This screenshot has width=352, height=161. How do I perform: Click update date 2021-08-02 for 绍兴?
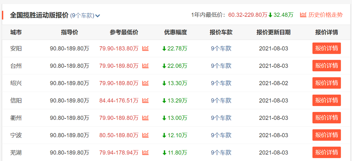(x=274, y=83)
